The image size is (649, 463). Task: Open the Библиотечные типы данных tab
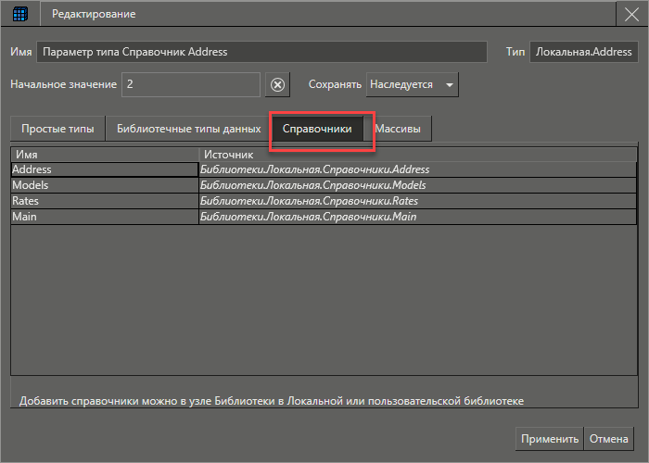tap(188, 130)
